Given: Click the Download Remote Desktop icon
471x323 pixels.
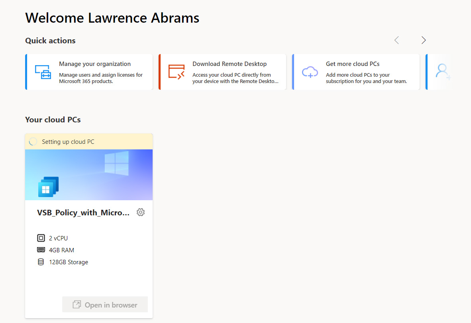Looking at the screenshot, I should (176, 72).
